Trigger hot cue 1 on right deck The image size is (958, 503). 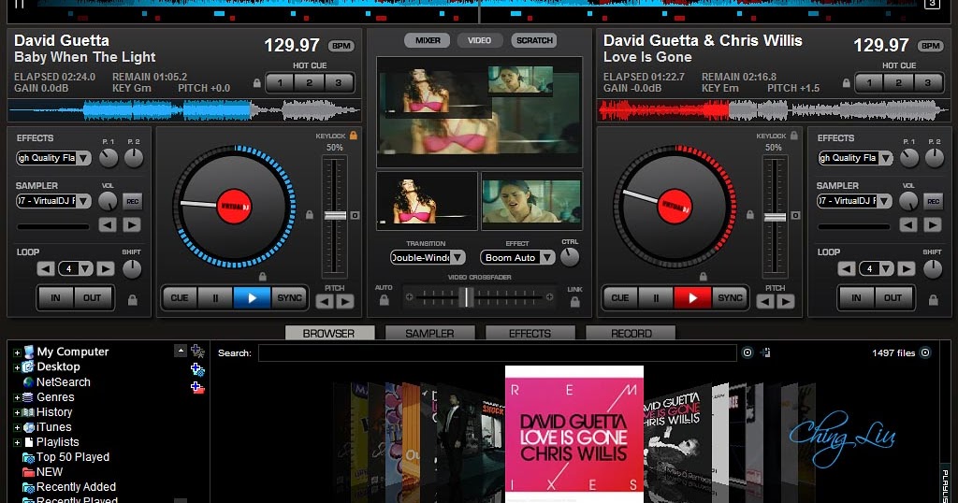(x=869, y=82)
